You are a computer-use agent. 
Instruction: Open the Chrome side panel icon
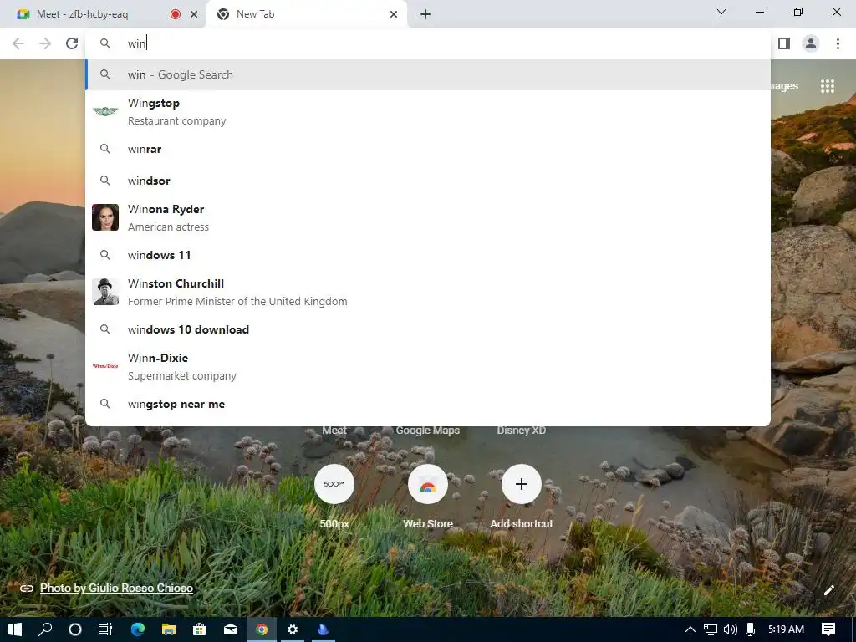point(784,43)
